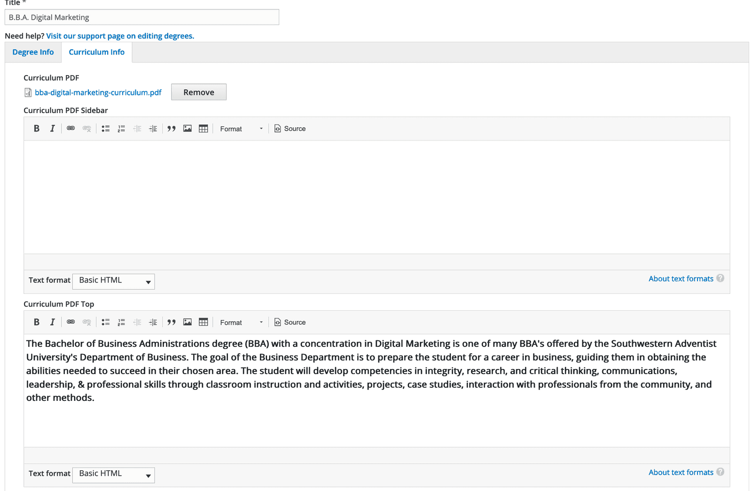
Task: Toggle Italic in Curriculum PDF Sidebar toolbar
Action: tap(52, 129)
